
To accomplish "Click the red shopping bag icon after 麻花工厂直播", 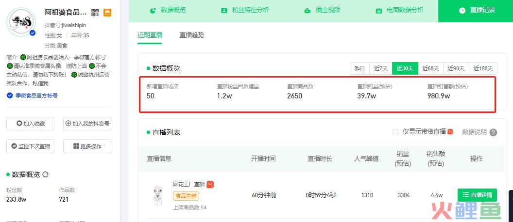I will coord(210,185).
